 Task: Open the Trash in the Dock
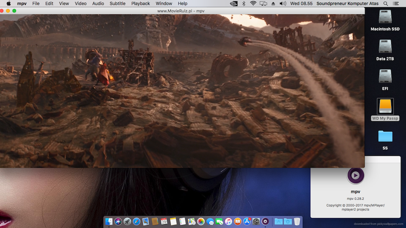(x=297, y=222)
